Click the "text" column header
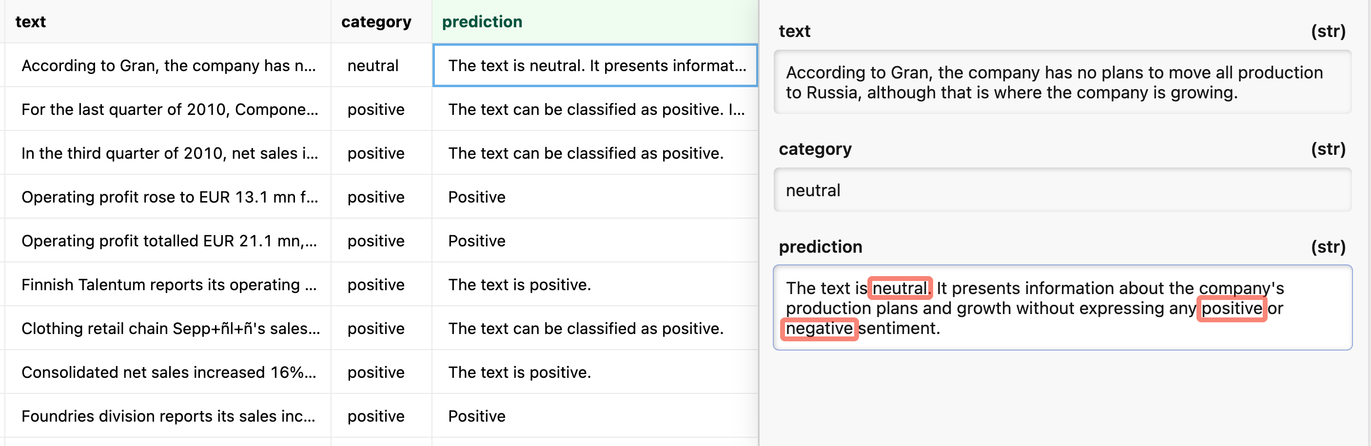1371x446 pixels. [x=31, y=22]
